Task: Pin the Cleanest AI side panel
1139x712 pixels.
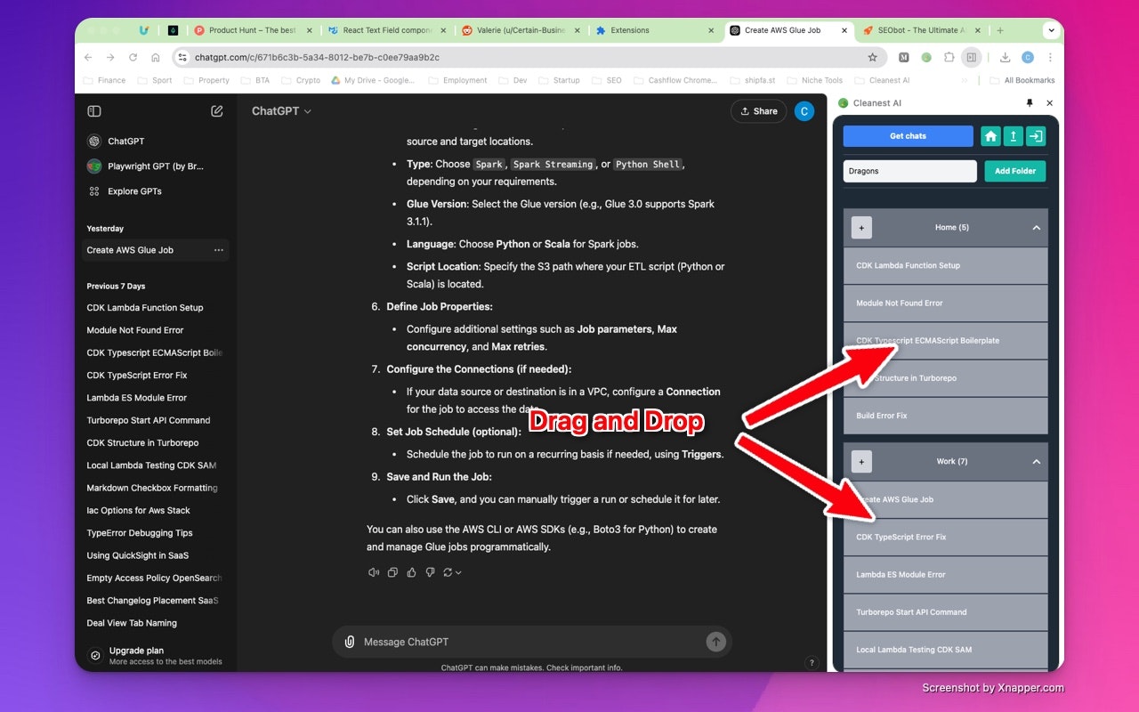Action: click(1030, 103)
